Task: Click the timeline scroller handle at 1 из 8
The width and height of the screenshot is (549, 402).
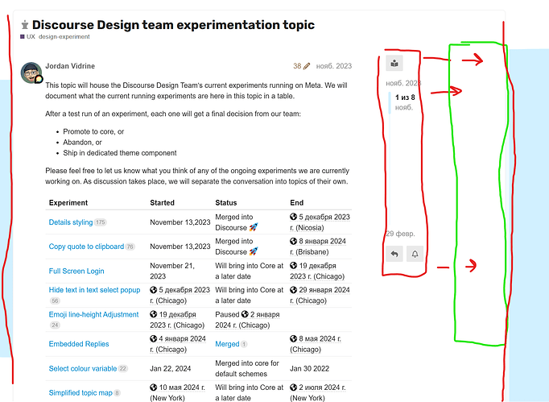Action: point(405,102)
